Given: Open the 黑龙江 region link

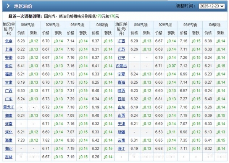Looking at the screenshot, I should click(x=8, y=107).
